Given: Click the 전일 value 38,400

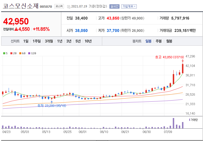Looking at the screenshot, I should point(81,18).
